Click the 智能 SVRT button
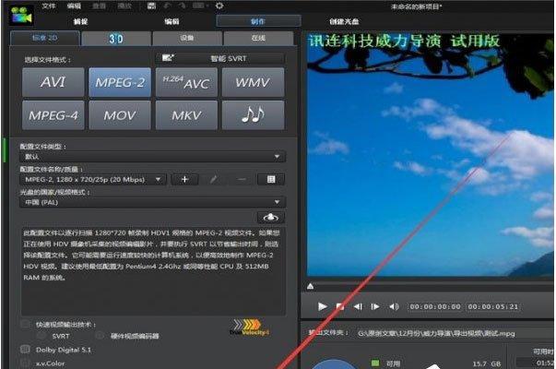 tap(220, 58)
